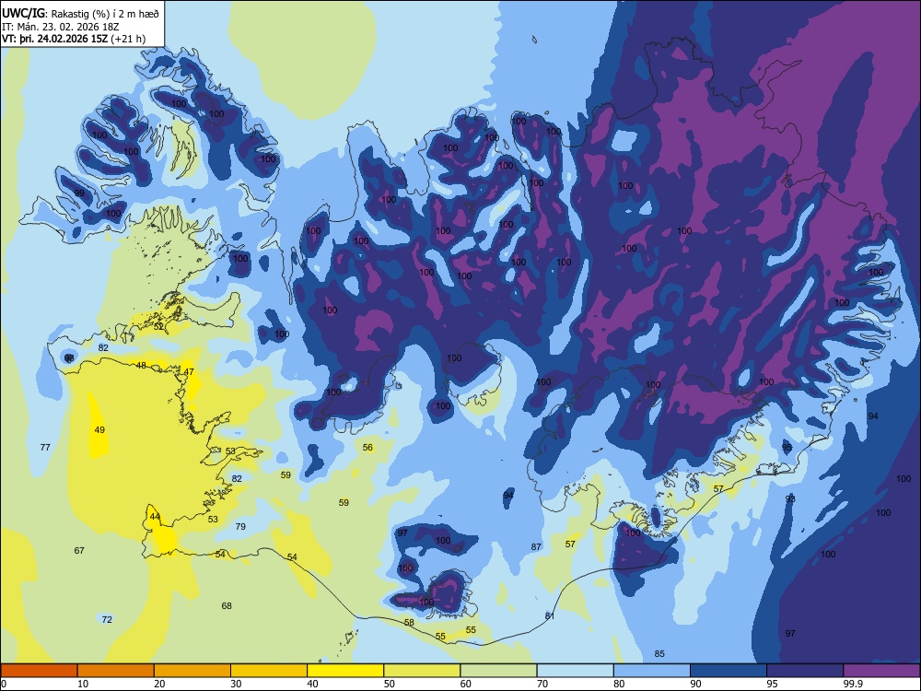921x691 pixels.
Task: Click the title text 'UWC/IG: Rakastig (%) í 2 m hæð'
Action: 80,14
